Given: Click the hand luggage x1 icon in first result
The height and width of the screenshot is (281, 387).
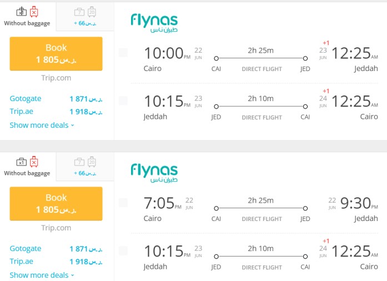Looking at the screenshot, I should [x=22, y=12].
